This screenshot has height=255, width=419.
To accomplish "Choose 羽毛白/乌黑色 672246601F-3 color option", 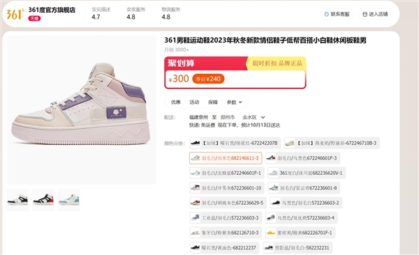I will click(302, 158).
